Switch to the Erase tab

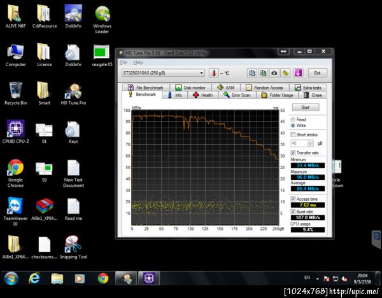click(x=313, y=95)
